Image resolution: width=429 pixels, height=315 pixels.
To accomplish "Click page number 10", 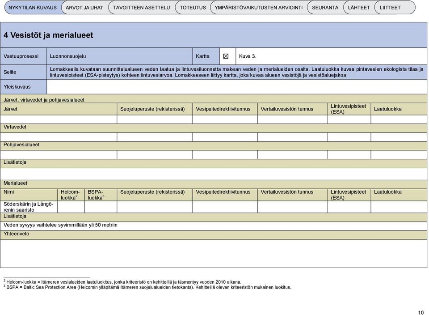I will [x=421, y=312].
